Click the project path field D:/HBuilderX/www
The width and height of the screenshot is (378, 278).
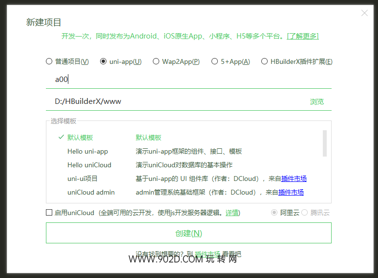[x=176, y=101]
